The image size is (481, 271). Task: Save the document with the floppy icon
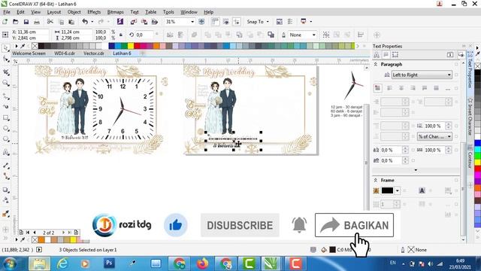point(26,22)
